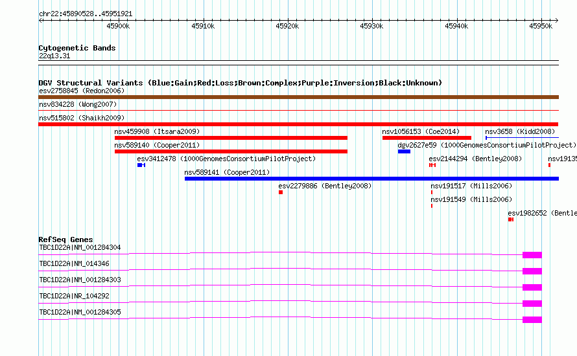Select the nsv589140 (Cooper2011) red bar
Viewport: 577px width, 356px height.
(231, 151)
